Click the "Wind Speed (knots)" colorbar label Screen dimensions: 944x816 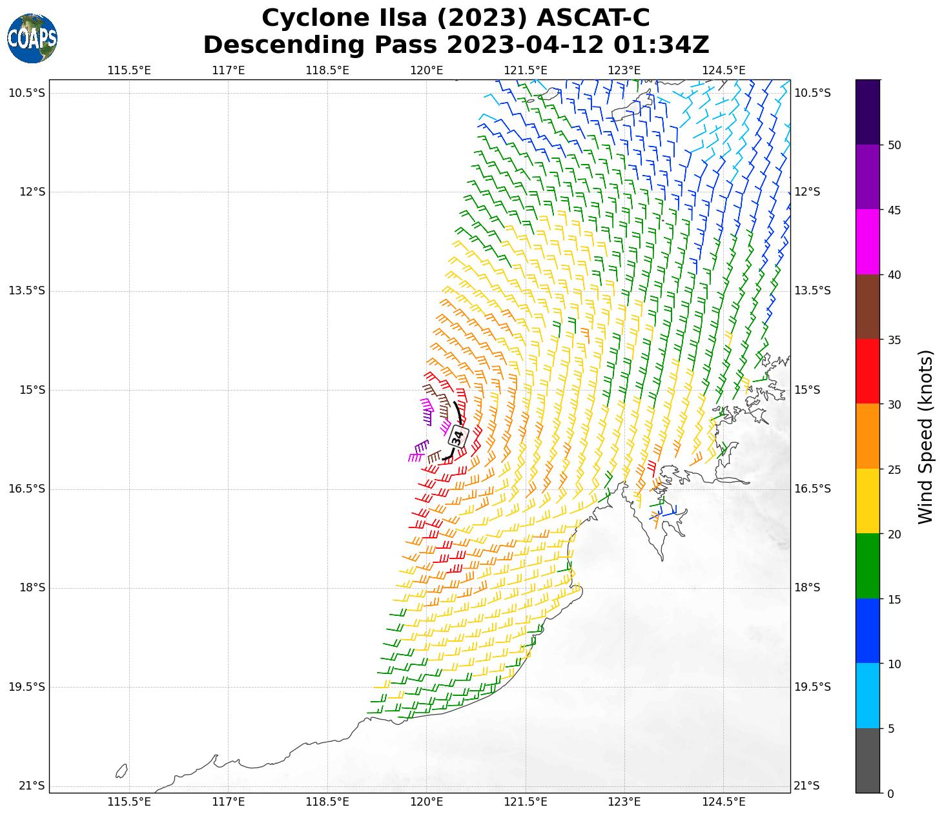pyautogui.click(x=925, y=436)
